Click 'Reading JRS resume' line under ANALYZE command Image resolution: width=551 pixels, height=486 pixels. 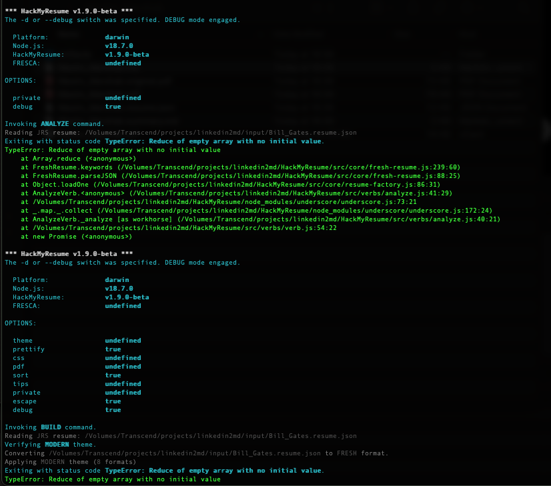coord(181,133)
